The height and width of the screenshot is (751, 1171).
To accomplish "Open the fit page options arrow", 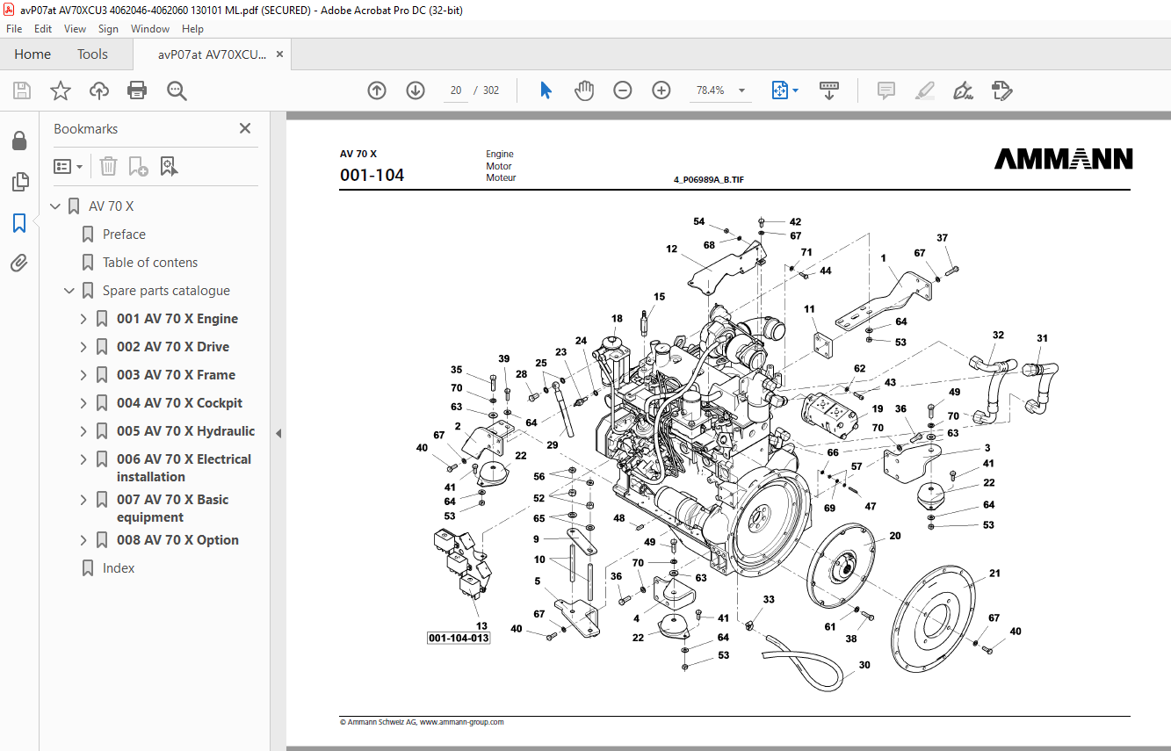I will point(796,90).
